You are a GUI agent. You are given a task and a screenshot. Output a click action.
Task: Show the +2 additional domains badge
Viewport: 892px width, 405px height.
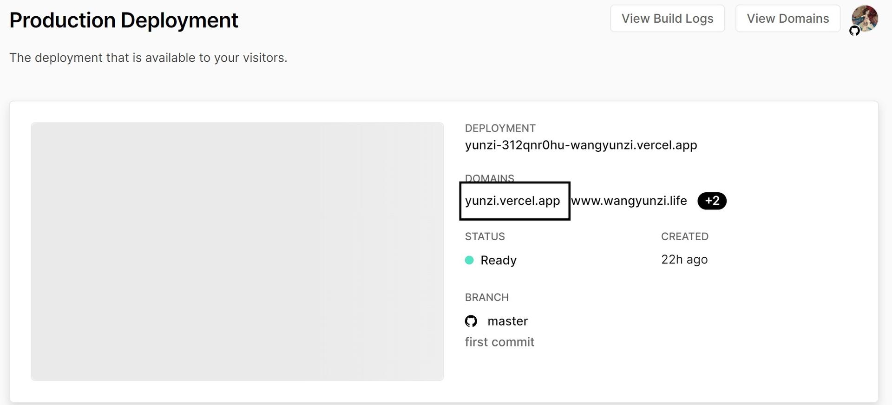[712, 201]
